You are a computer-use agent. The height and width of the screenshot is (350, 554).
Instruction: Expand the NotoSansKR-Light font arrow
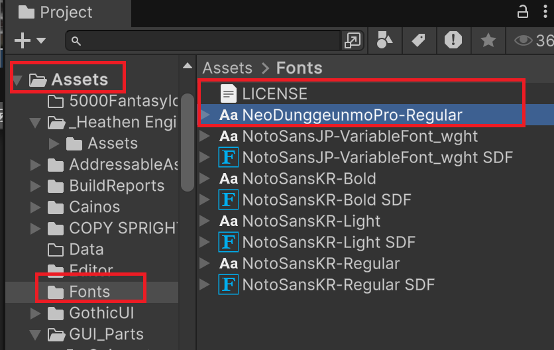[x=205, y=221]
